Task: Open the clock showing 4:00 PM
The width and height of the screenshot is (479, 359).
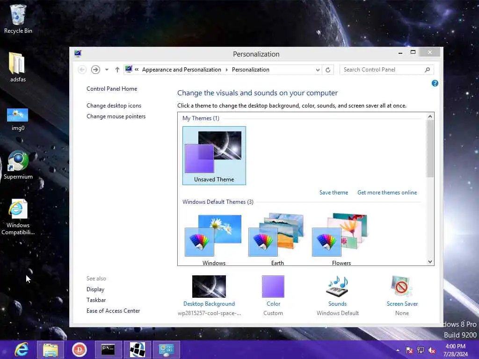Action: (456, 350)
